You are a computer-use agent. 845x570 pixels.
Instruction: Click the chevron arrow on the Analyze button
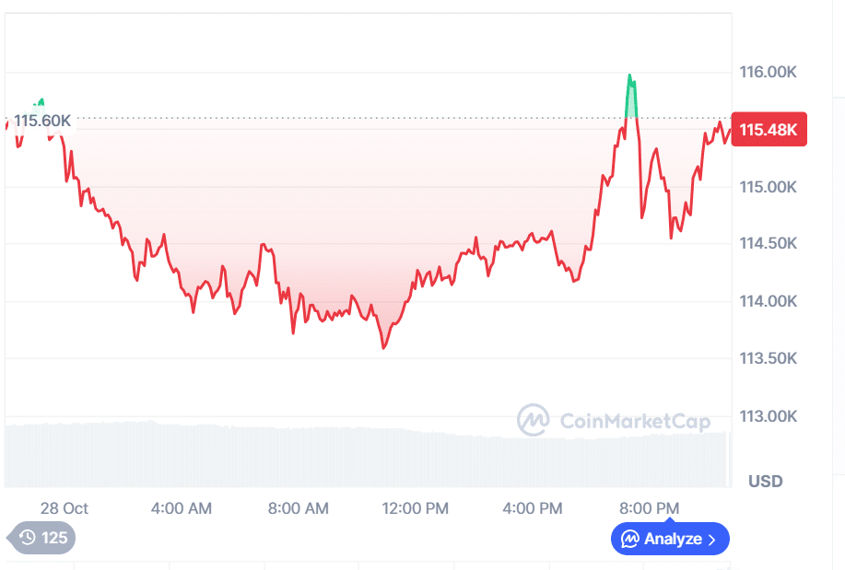(711, 540)
